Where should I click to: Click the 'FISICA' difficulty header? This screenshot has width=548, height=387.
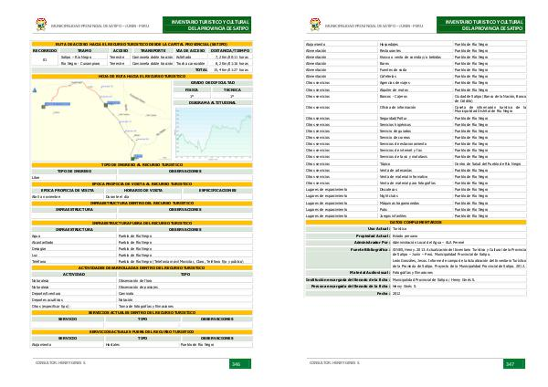click(x=192, y=89)
